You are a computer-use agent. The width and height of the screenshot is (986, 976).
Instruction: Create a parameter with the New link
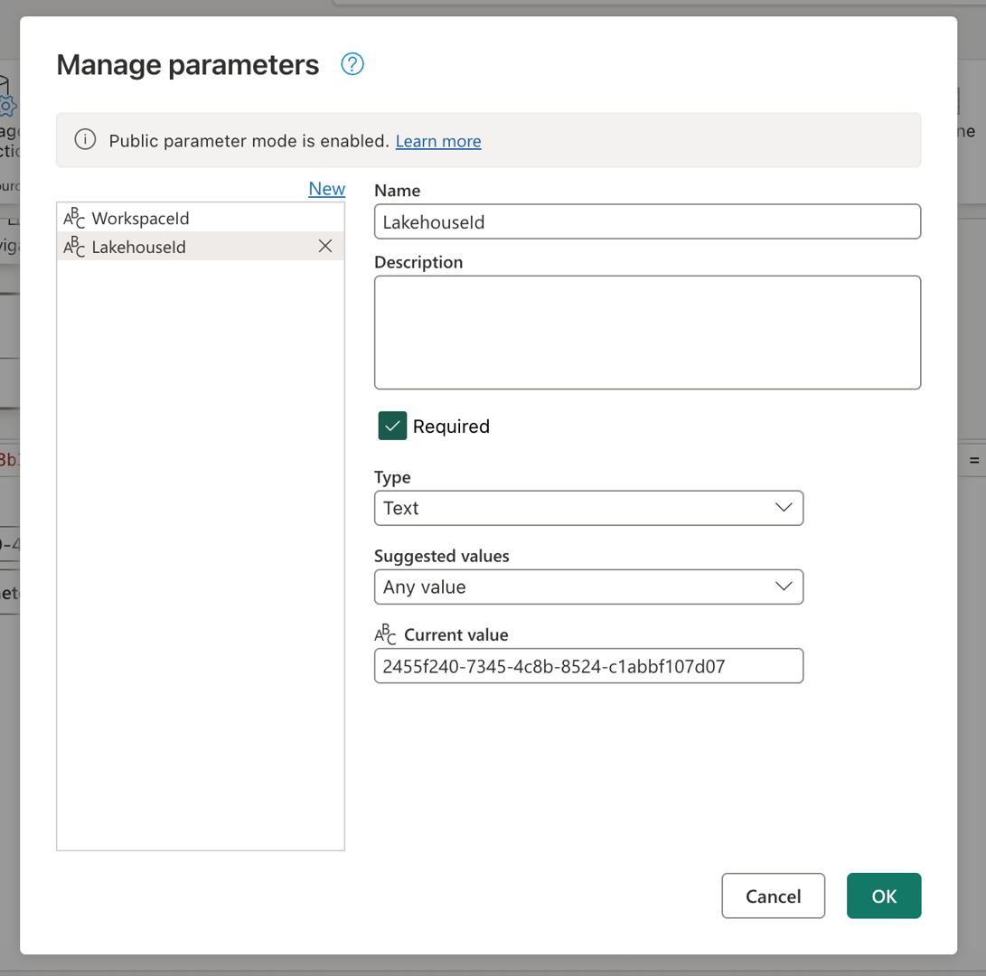(326, 188)
